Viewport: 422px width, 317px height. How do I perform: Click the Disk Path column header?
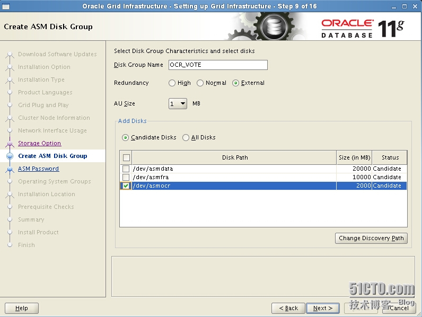coord(234,157)
